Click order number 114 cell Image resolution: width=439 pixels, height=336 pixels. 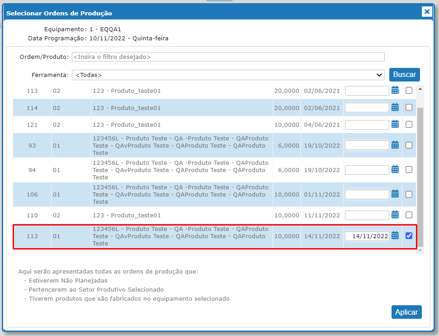pos(32,108)
